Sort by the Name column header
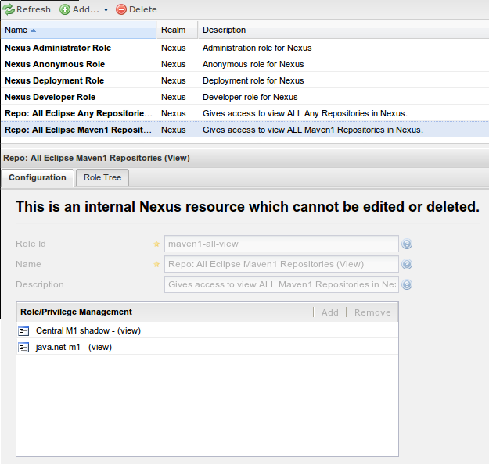 tap(78, 30)
